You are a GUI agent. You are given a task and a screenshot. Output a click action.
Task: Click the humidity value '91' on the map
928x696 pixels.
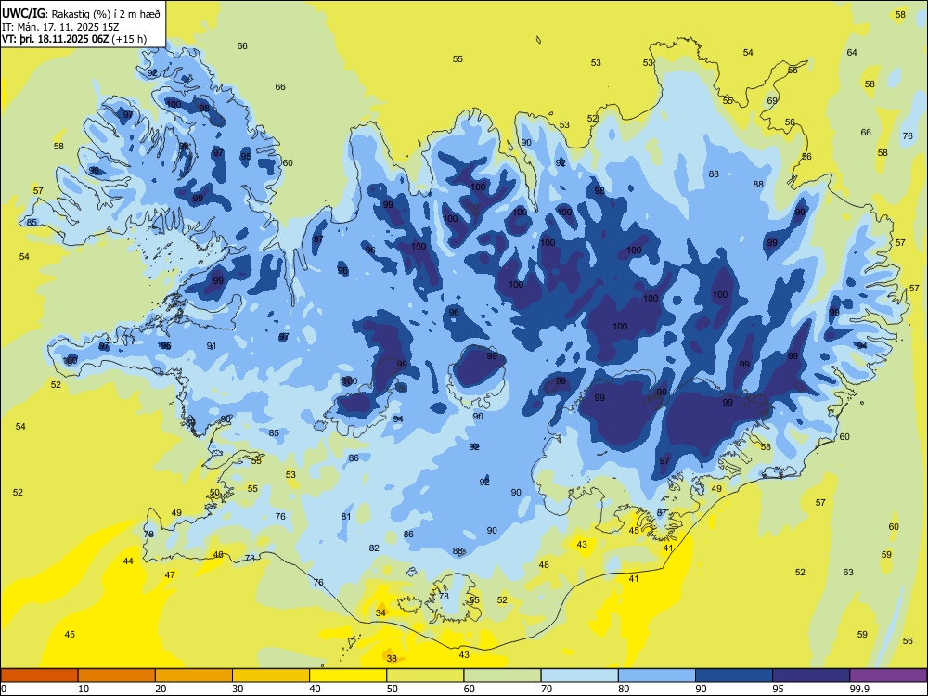tap(212, 346)
